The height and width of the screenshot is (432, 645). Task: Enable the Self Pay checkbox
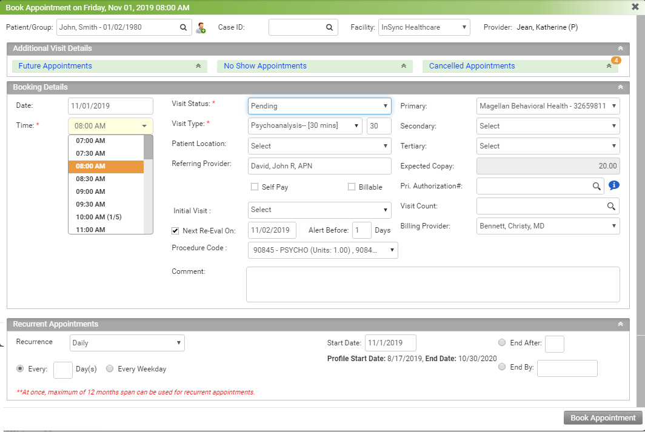tap(255, 187)
